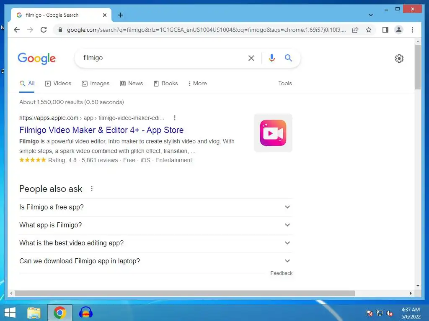The width and height of the screenshot is (429, 321).
Task: Click the vertical scrollbar thumb
Action: tap(418, 67)
